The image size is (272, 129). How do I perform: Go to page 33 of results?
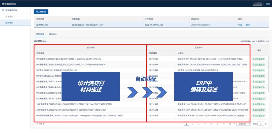click(x=230, y=124)
